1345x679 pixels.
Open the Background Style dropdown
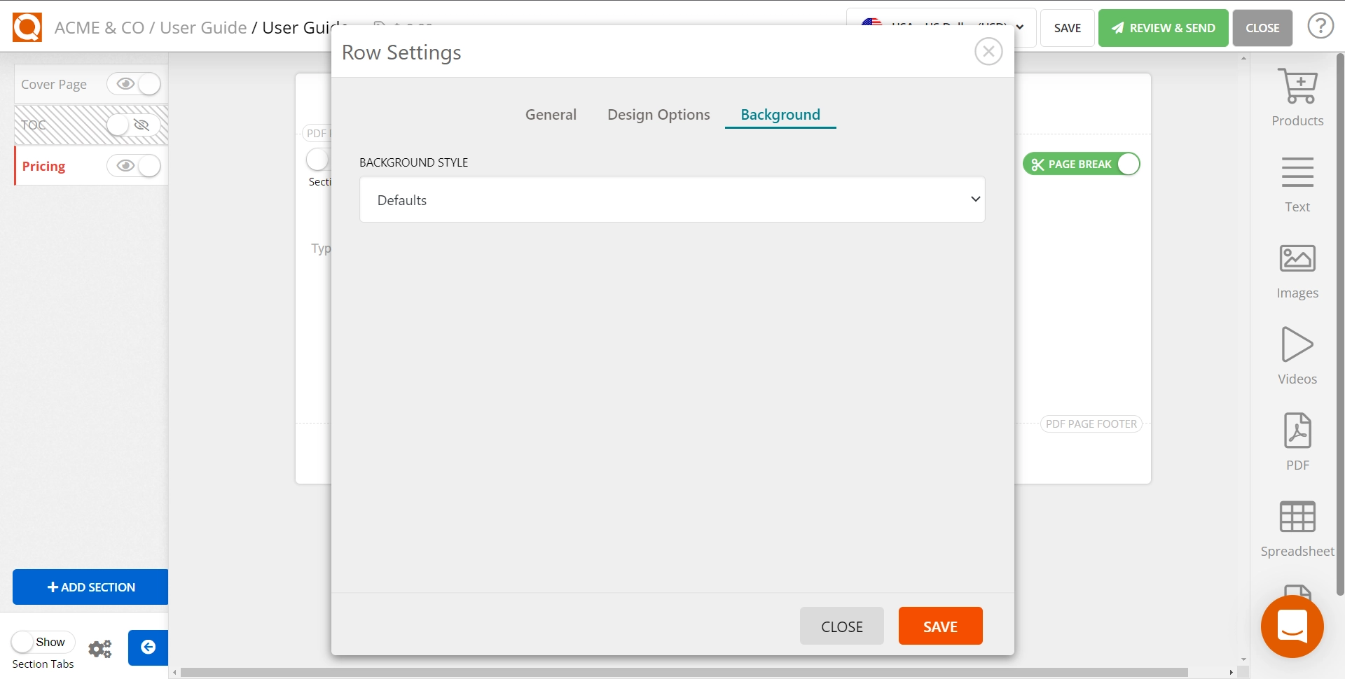point(672,199)
